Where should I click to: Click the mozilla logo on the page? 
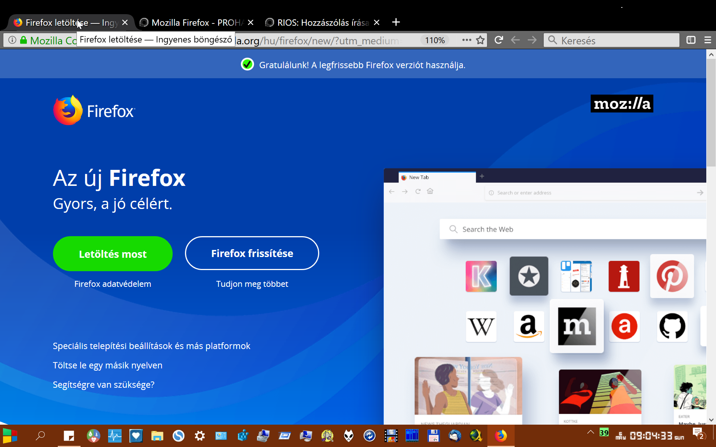pyautogui.click(x=622, y=104)
